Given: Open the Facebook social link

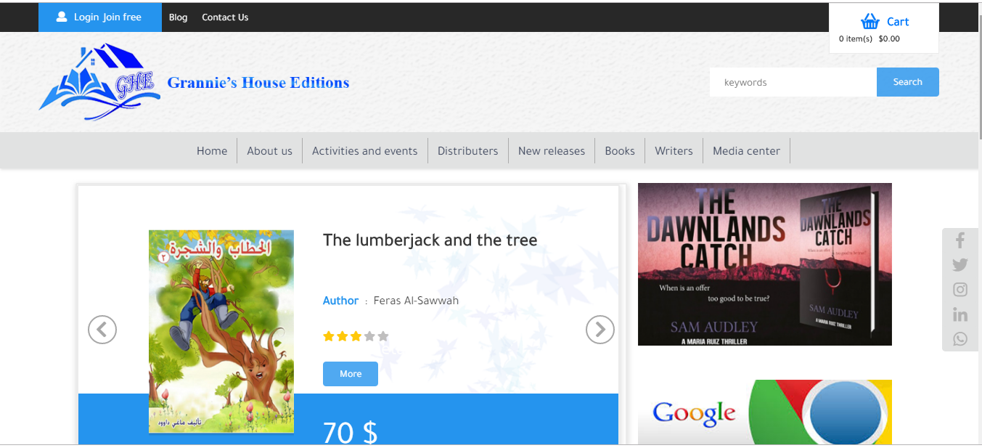Looking at the screenshot, I should click(960, 240).
